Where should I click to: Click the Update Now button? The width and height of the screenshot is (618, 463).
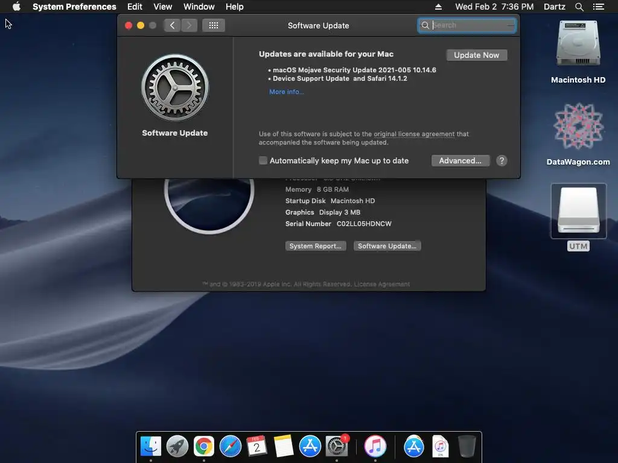[x=477, y=55]
